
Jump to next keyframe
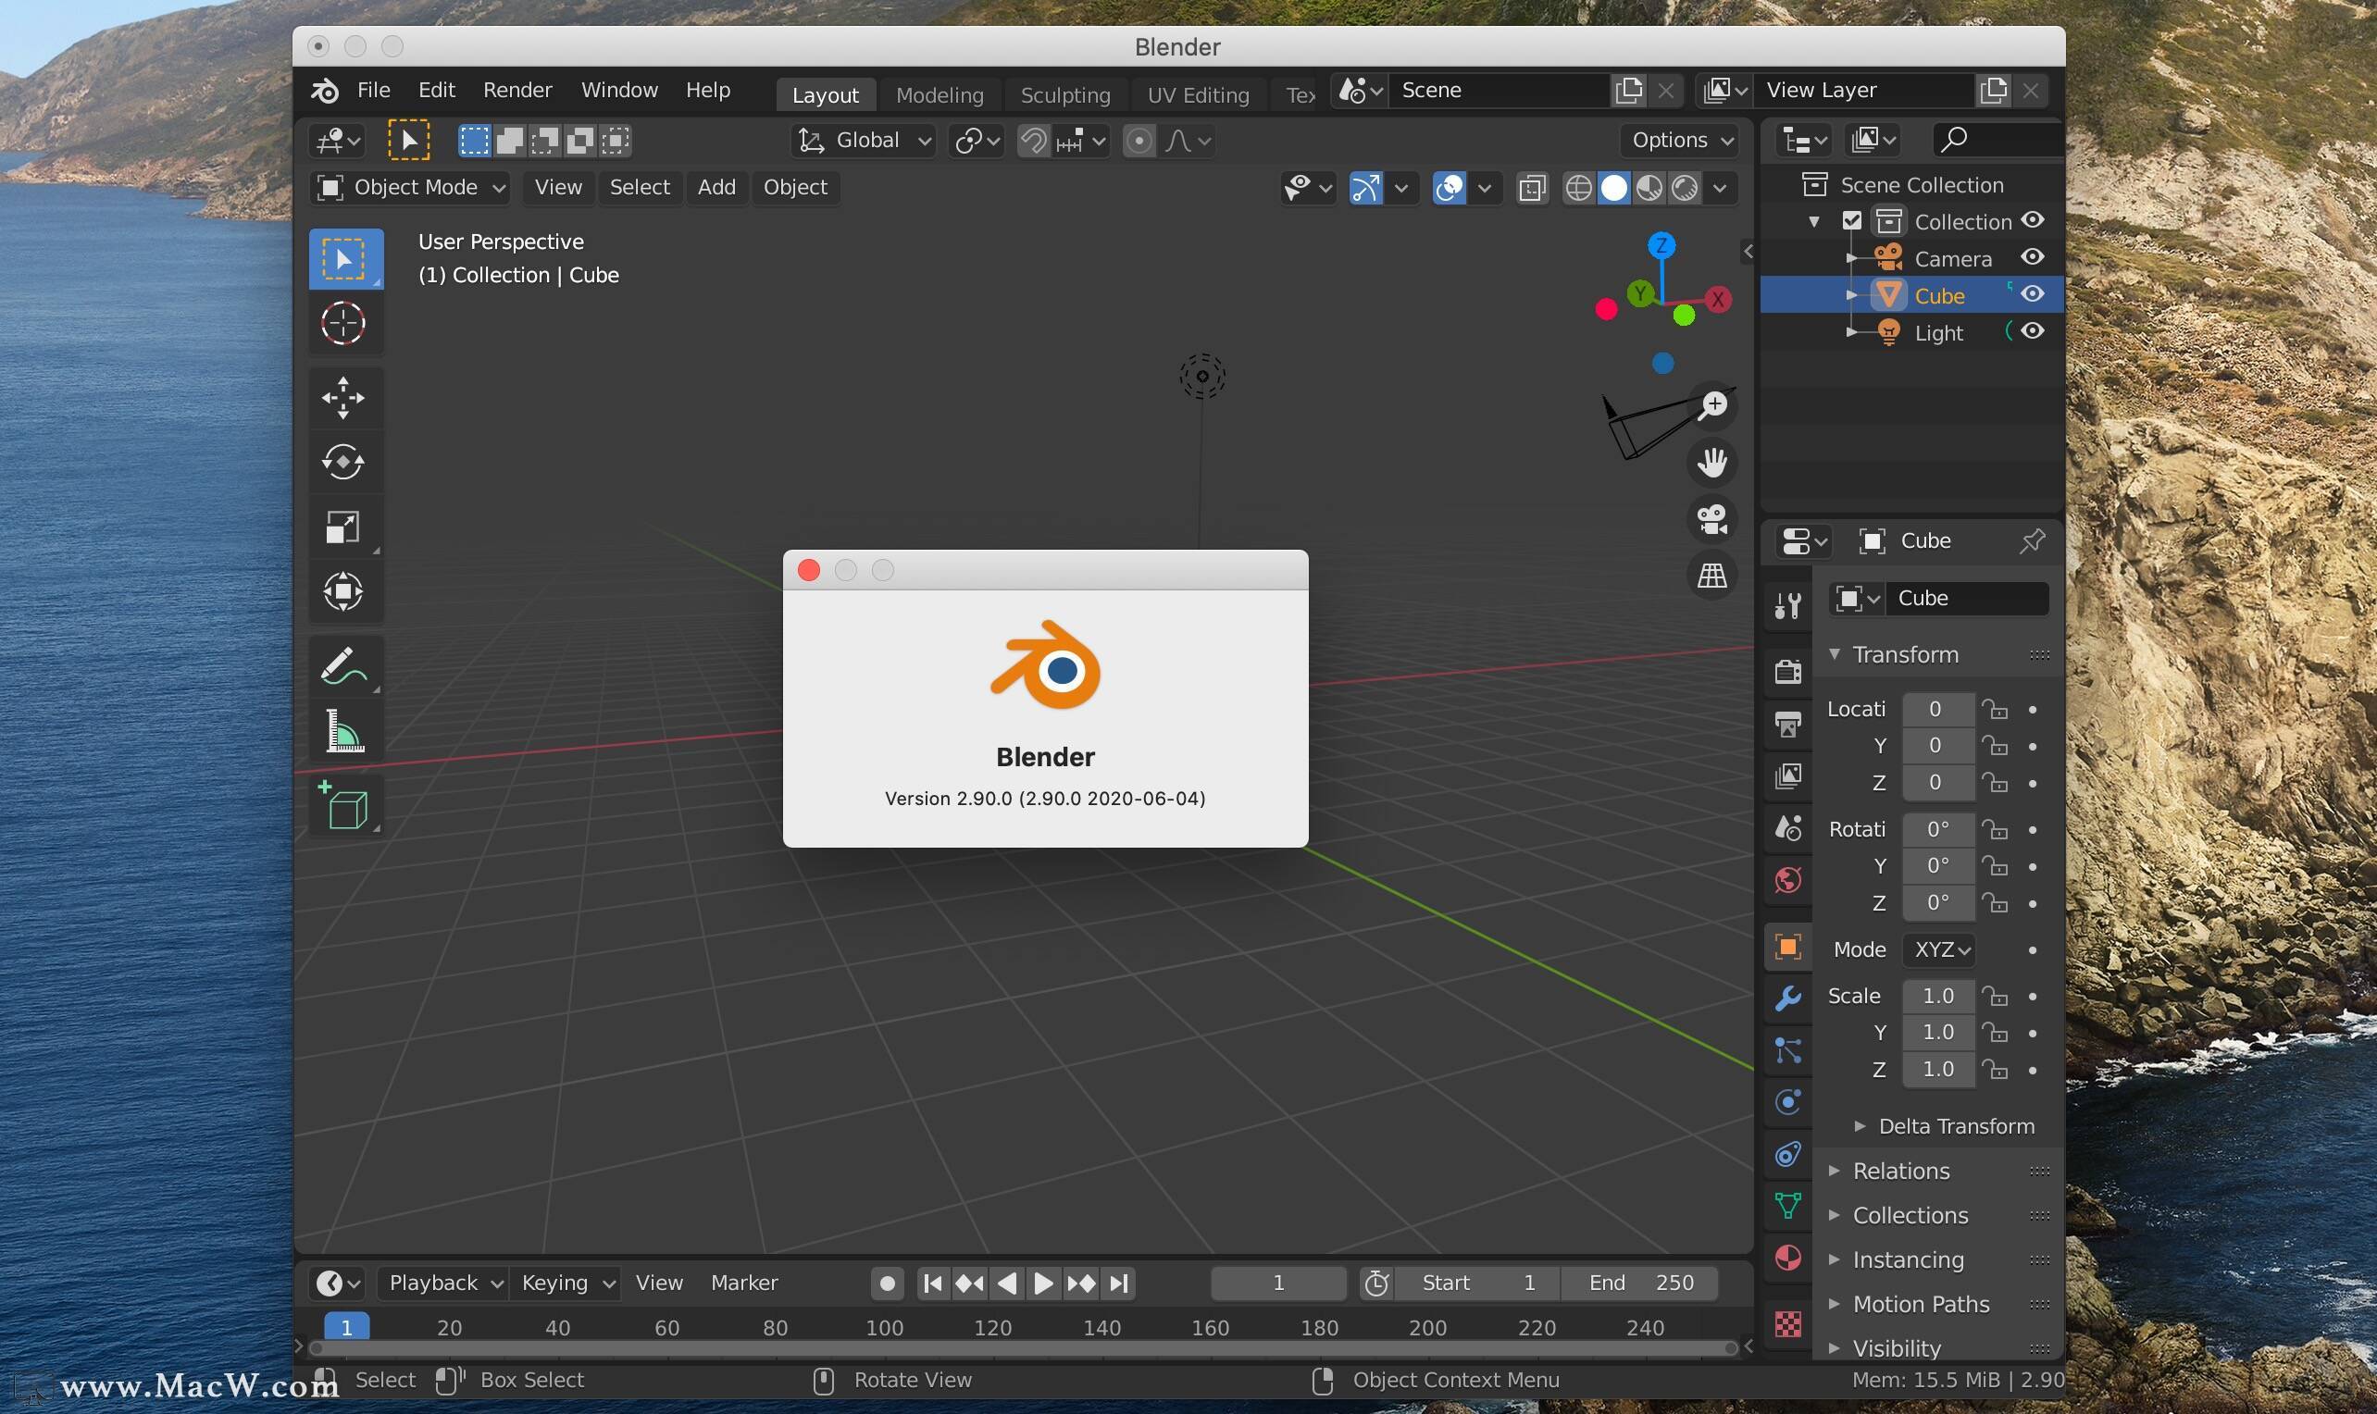coord(1081,1284)
